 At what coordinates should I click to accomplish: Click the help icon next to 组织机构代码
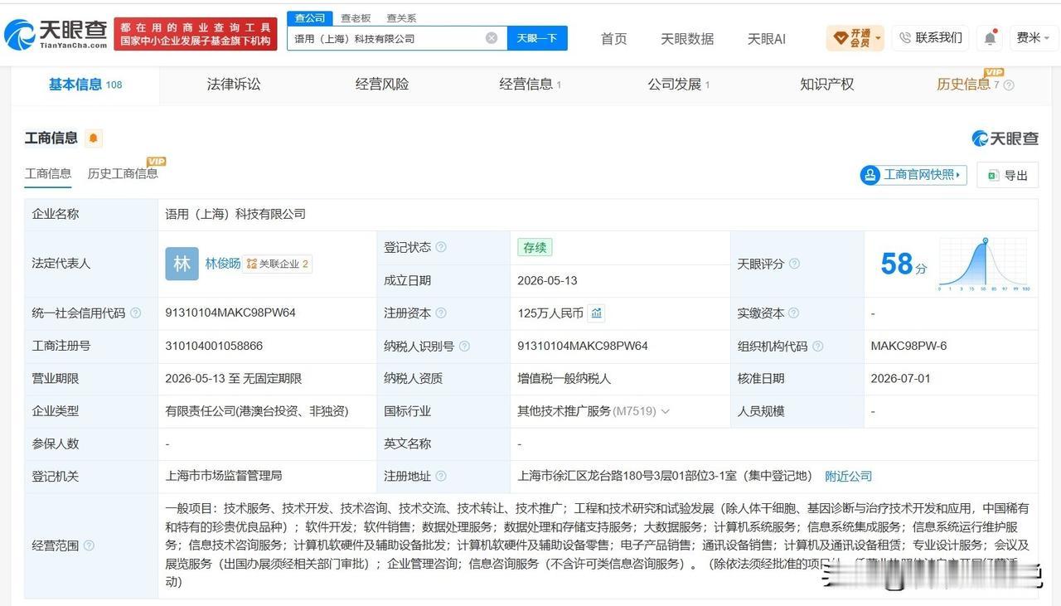coord(818,346)
